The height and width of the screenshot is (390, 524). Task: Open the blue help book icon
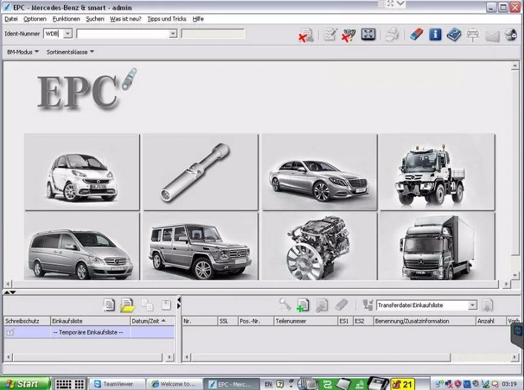[x=454, y=34]
